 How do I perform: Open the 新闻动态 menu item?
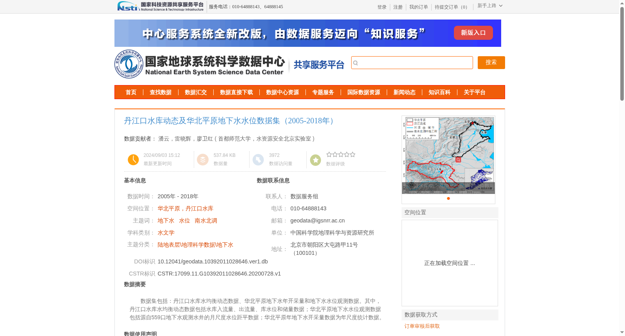404,92
